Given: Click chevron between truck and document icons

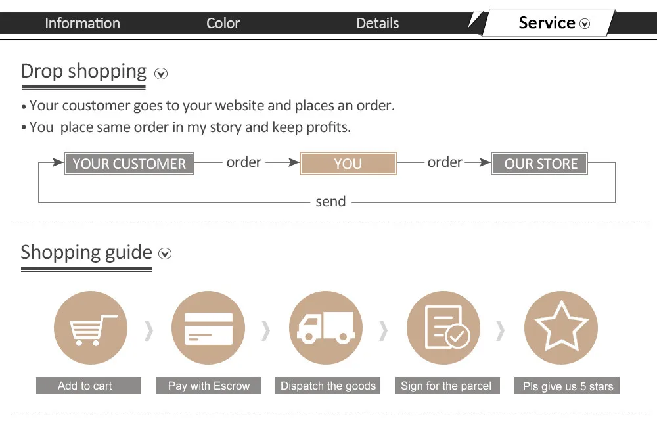Looking at the screenshot, I should pos(383,331).
